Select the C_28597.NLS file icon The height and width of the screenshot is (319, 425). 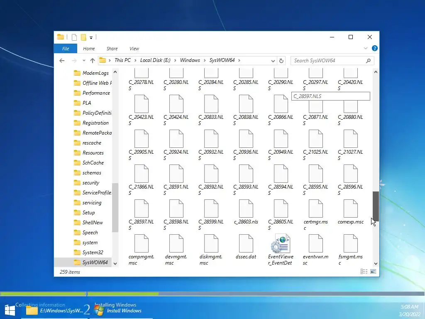[141, 209]
